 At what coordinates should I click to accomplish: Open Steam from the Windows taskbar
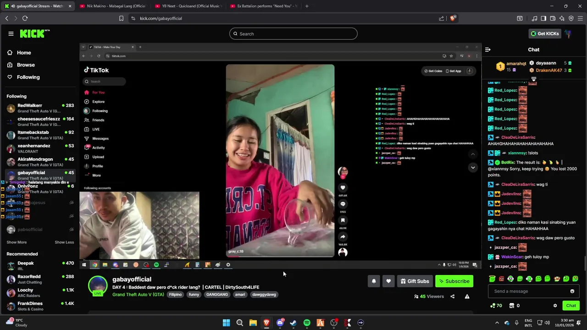click(293, 323)
